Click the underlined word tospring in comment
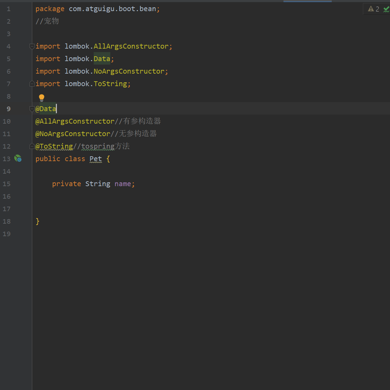The image size is (390, 390). click(x=97, y=146)
